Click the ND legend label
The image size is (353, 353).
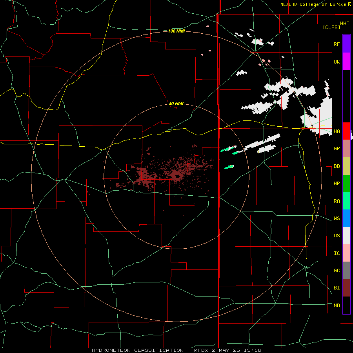(x=337, y=306)
